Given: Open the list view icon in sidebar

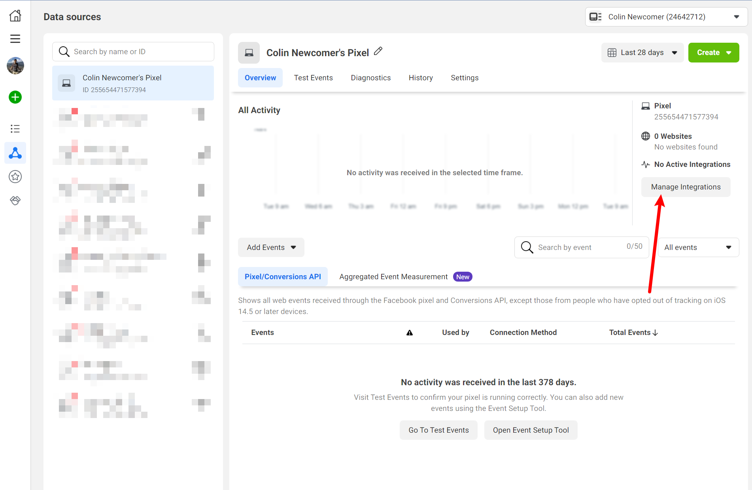Looking at the screenshot, I should tap(15, 129).
